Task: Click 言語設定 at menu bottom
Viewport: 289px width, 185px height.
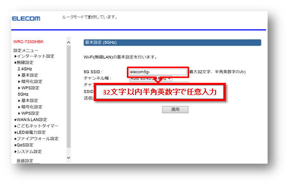Action: pyautogui.click(x=25, y=161)
